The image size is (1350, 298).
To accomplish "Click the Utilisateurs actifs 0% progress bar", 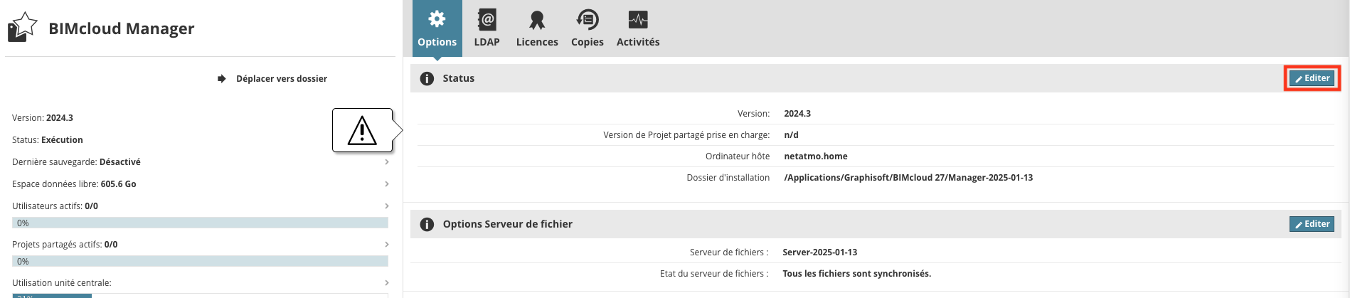I will click(200, 223).
